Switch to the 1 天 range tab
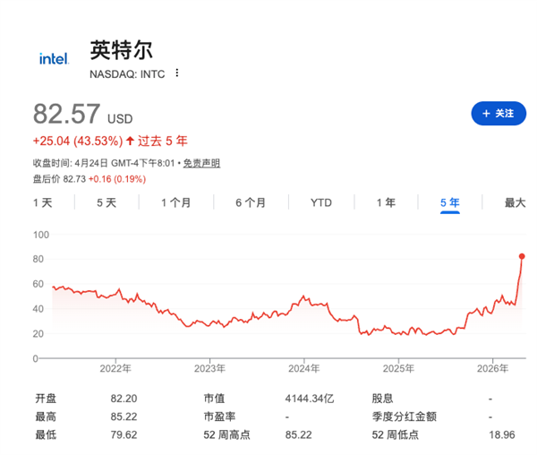This screenshot has width=537, height=455. [x=42, y=203]
